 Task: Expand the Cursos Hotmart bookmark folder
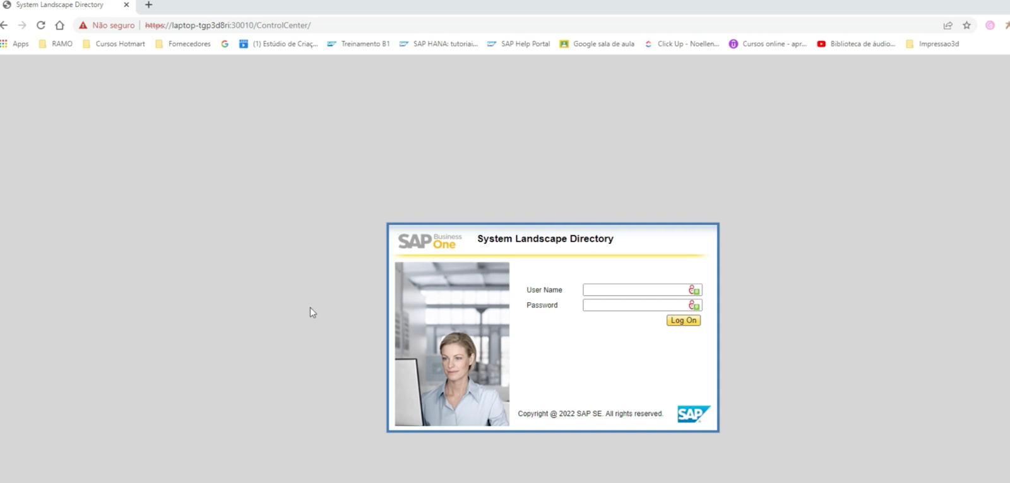click(x=114, y=44)
